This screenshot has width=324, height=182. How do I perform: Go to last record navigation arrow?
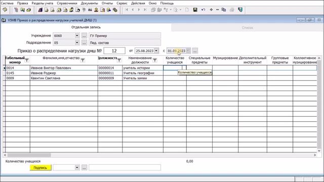pyautogui.click(x=145, y=10)
